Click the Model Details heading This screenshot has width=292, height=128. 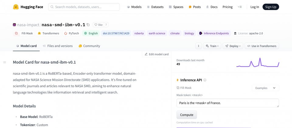[24, 106]
